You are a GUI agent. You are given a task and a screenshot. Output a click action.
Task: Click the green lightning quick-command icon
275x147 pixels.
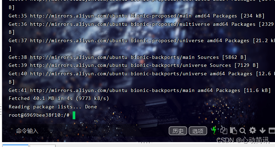tap(214, 130)
